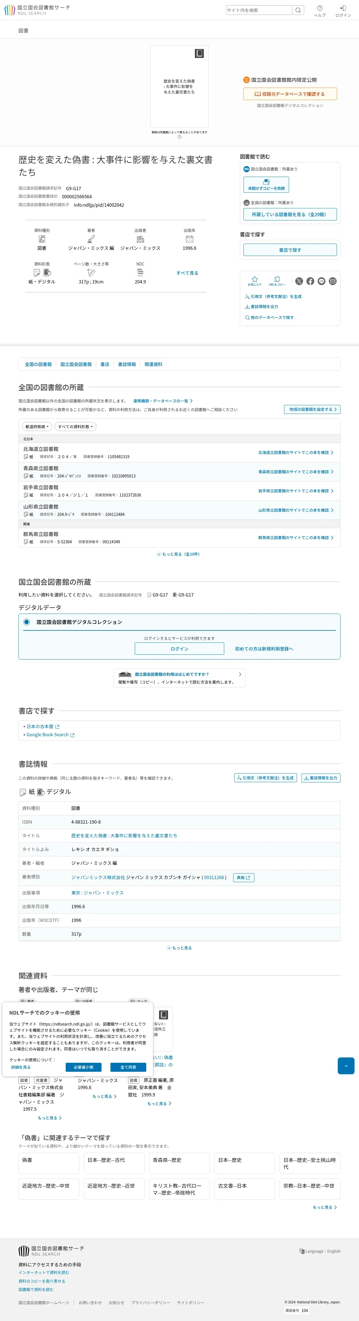
Task: Expand すべて見る in summary section
Action: (187, 273)
